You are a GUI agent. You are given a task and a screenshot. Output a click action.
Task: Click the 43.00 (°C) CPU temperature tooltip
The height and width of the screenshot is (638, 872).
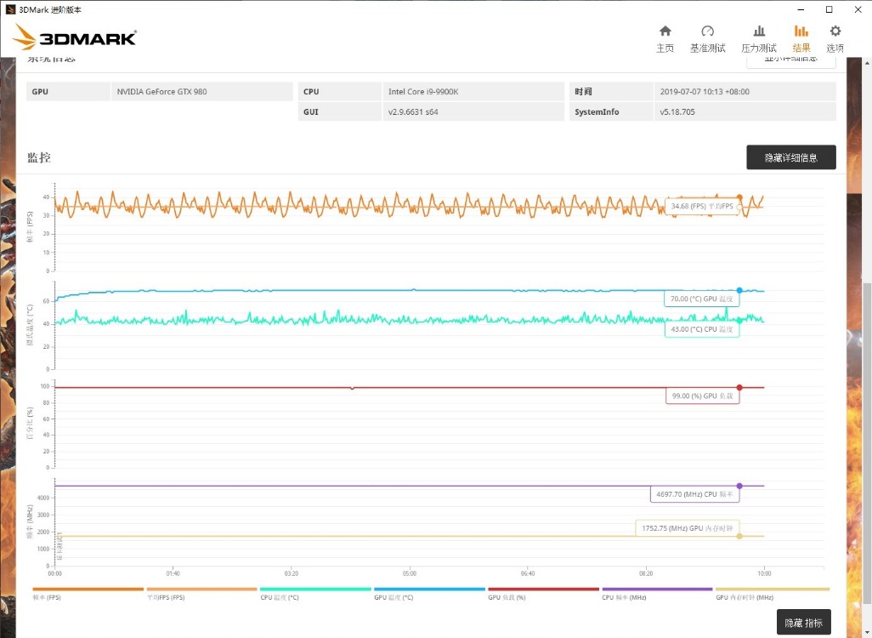click(701, 329)
